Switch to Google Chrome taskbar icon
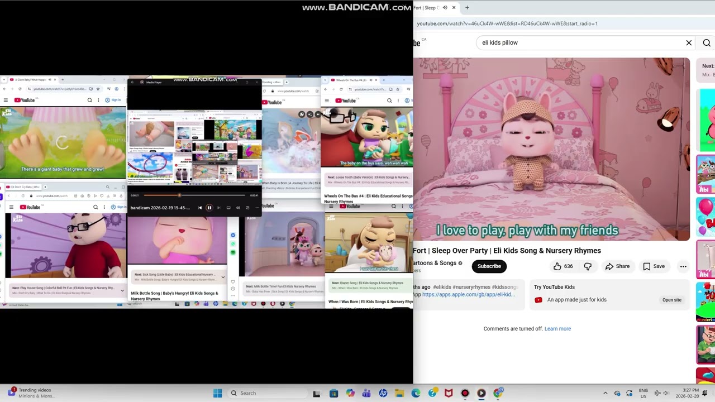The image size is (715, 402). 498,393
